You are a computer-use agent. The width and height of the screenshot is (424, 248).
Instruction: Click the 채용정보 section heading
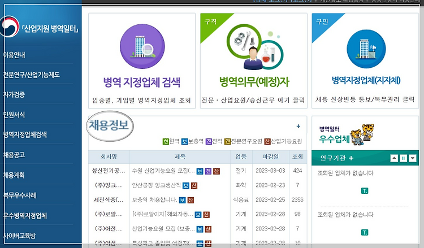tap(109, 125)
